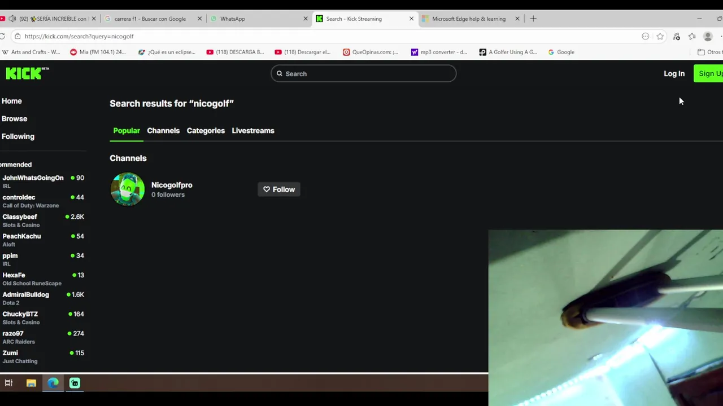Open the browser profile avatar icon
This screenshot has width=723, height=406.
point(708,36)
